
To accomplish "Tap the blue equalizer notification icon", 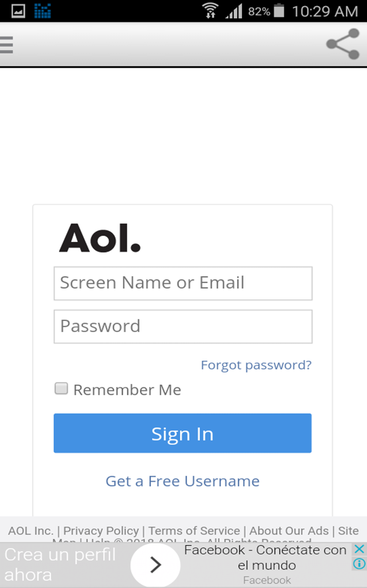I will (x=43, y=11).
